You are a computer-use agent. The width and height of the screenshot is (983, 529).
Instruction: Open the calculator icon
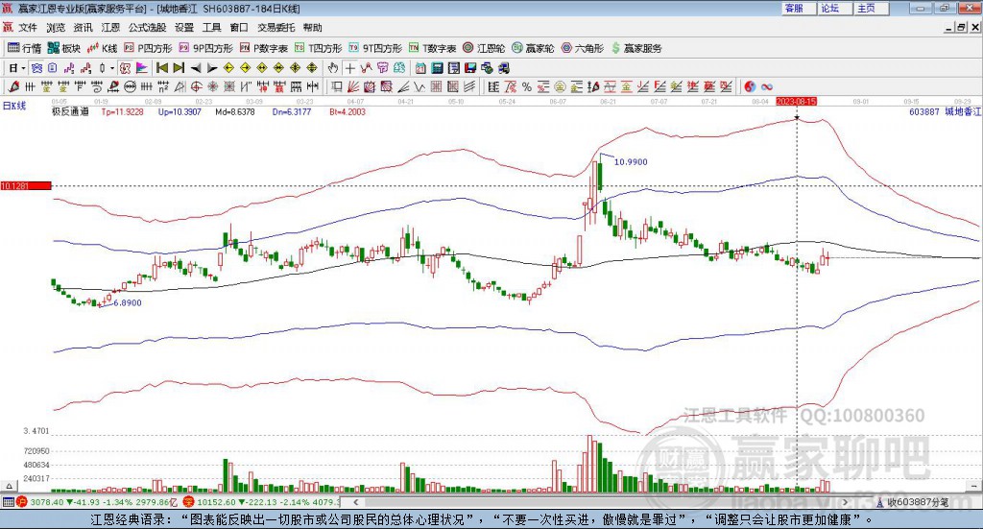[438, 68]
